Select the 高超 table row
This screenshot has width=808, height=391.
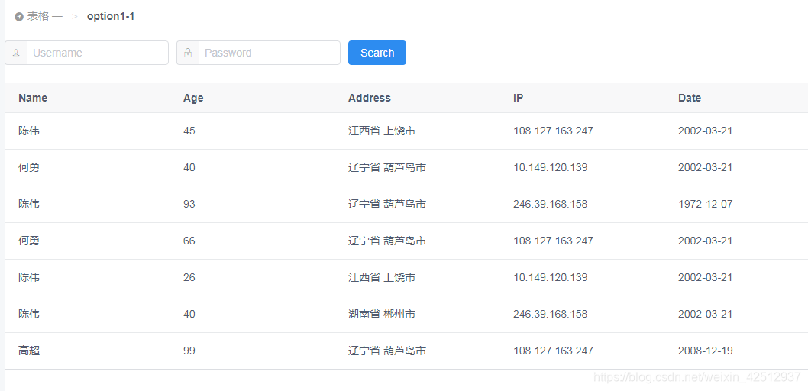click(x=406, y=351)
